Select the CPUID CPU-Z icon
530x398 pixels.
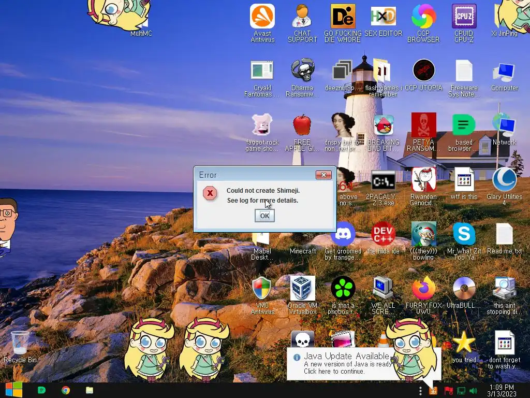coord(464,23)
